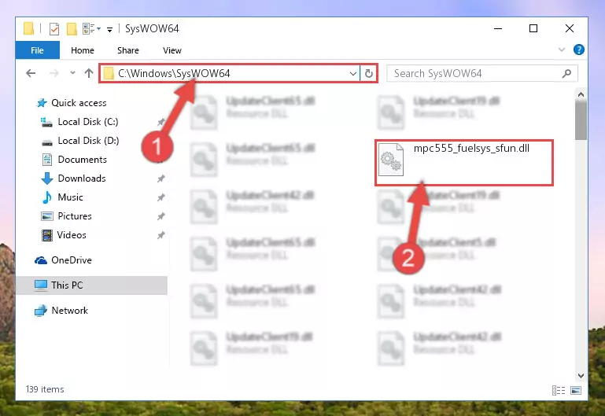Open Videos in the sidebar
Image resolution: width=605 pixels, height=416 pixels.
(x=72, y=235)
